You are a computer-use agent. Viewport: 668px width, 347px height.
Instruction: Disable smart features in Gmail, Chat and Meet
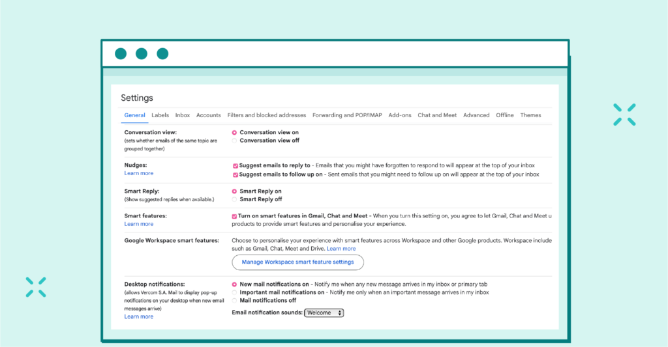(x=235, y=216)
